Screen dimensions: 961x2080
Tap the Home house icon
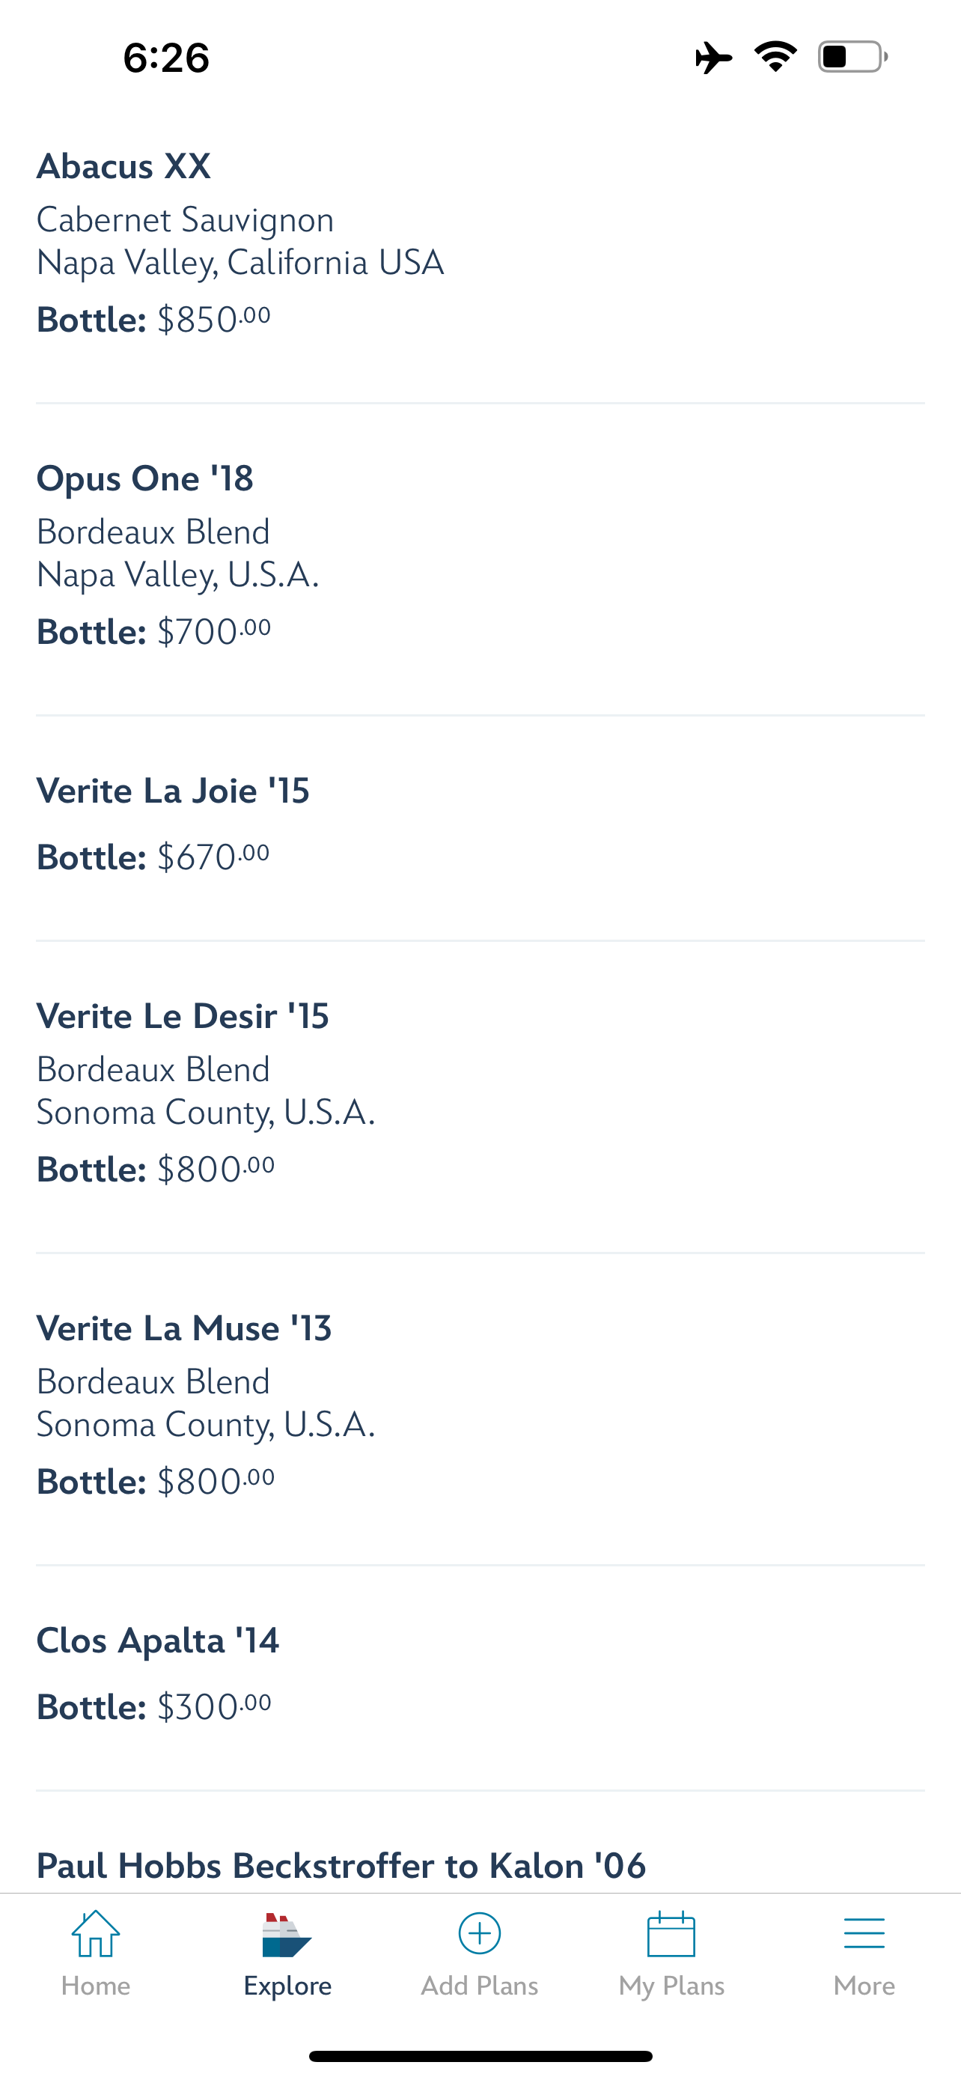tap(95, 1934)
